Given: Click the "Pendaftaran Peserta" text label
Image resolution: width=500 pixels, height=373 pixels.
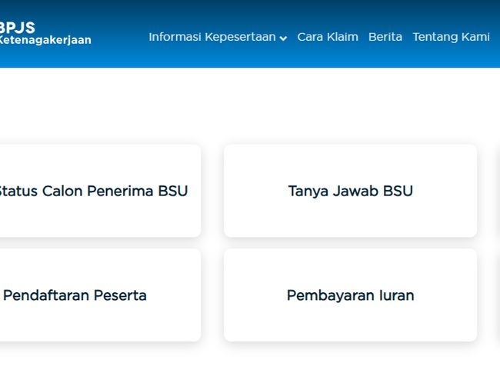Looking at the screenshot, I should pos(75,295).
